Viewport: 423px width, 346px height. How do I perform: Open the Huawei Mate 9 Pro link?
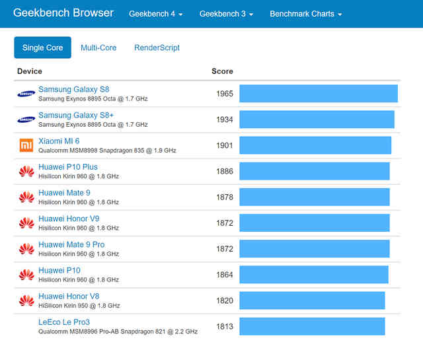tap(71, 244)
